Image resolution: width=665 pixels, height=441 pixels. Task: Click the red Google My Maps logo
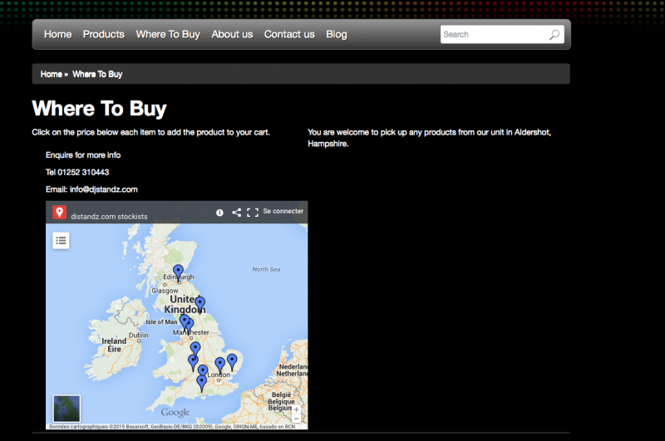[59, 213]
